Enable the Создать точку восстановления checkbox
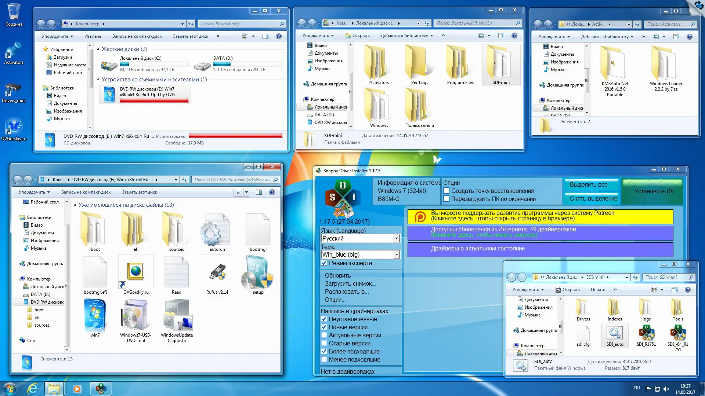The height and width of the screenshot is (396, 705). [445, 191]
